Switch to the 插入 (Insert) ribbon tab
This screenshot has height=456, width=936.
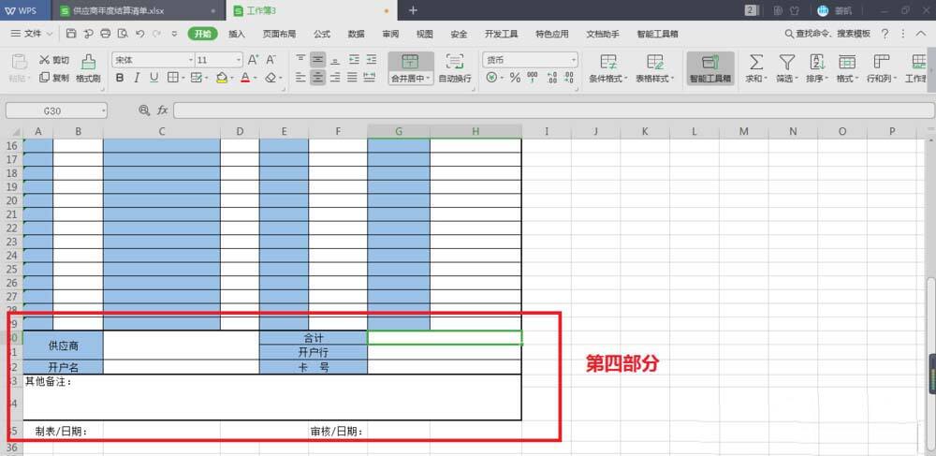[237, 34]
